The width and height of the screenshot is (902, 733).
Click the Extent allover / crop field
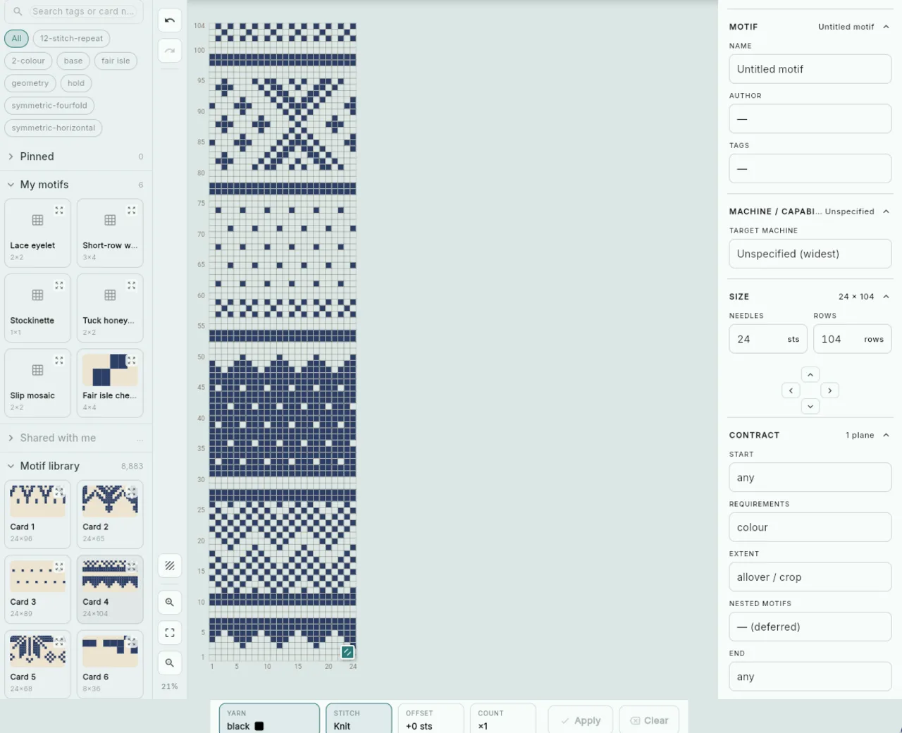click(810, 577)
